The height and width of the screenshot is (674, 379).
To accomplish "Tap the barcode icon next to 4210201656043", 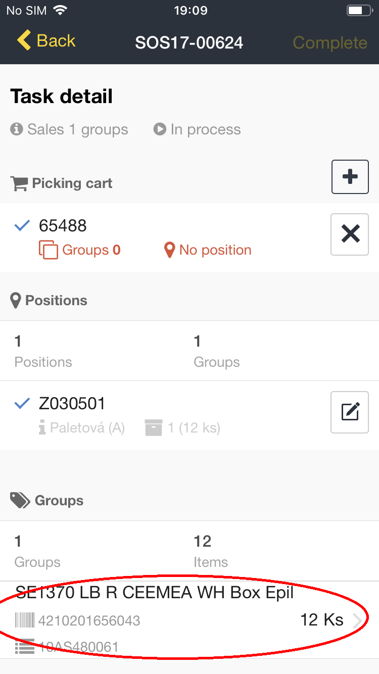I will [25, 620].
